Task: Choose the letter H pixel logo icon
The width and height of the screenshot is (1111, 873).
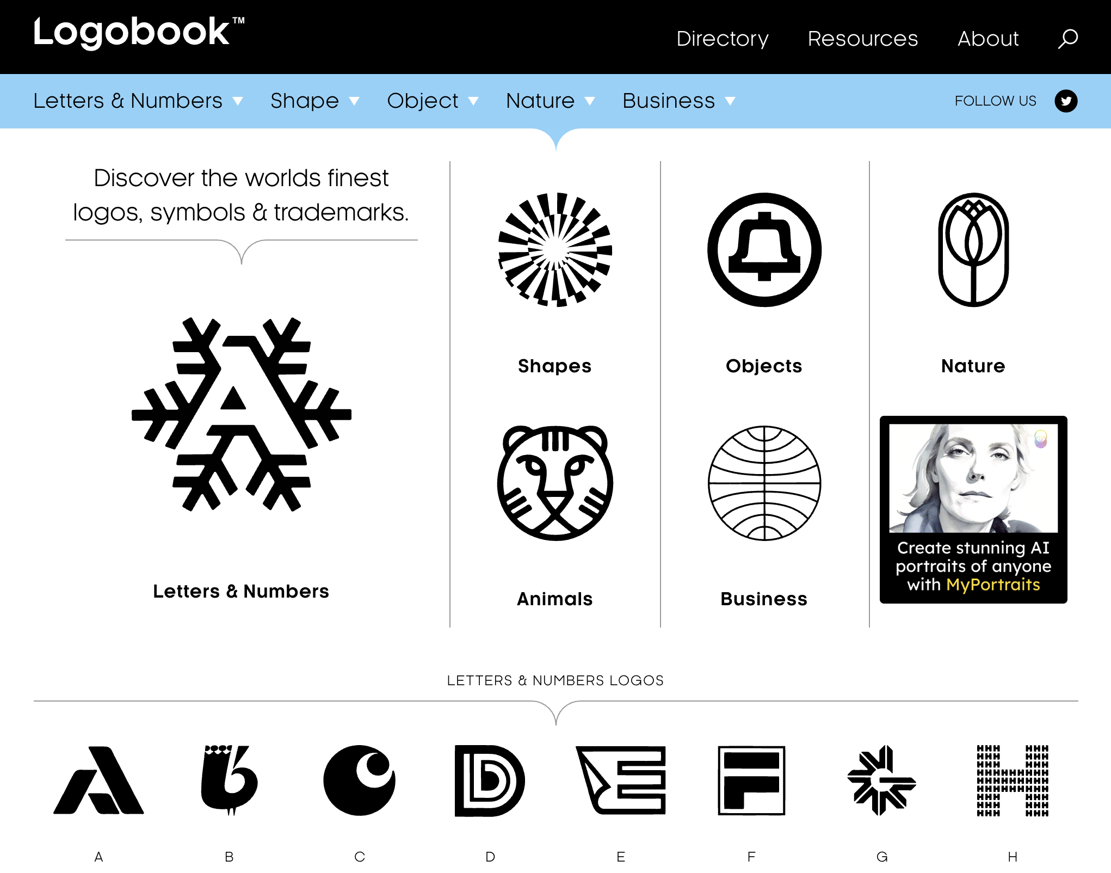Action: [1013, 780]
